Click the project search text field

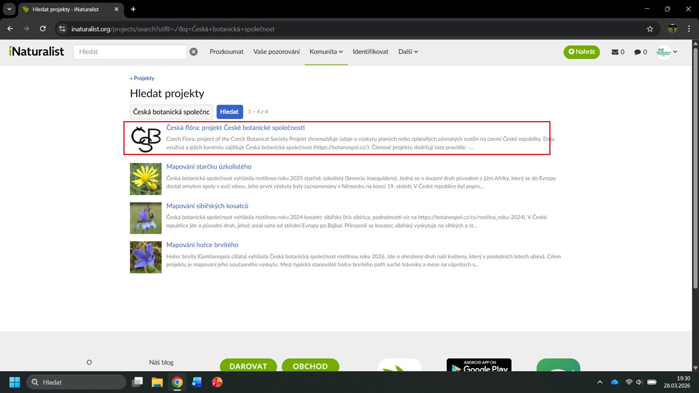point(171,111)
